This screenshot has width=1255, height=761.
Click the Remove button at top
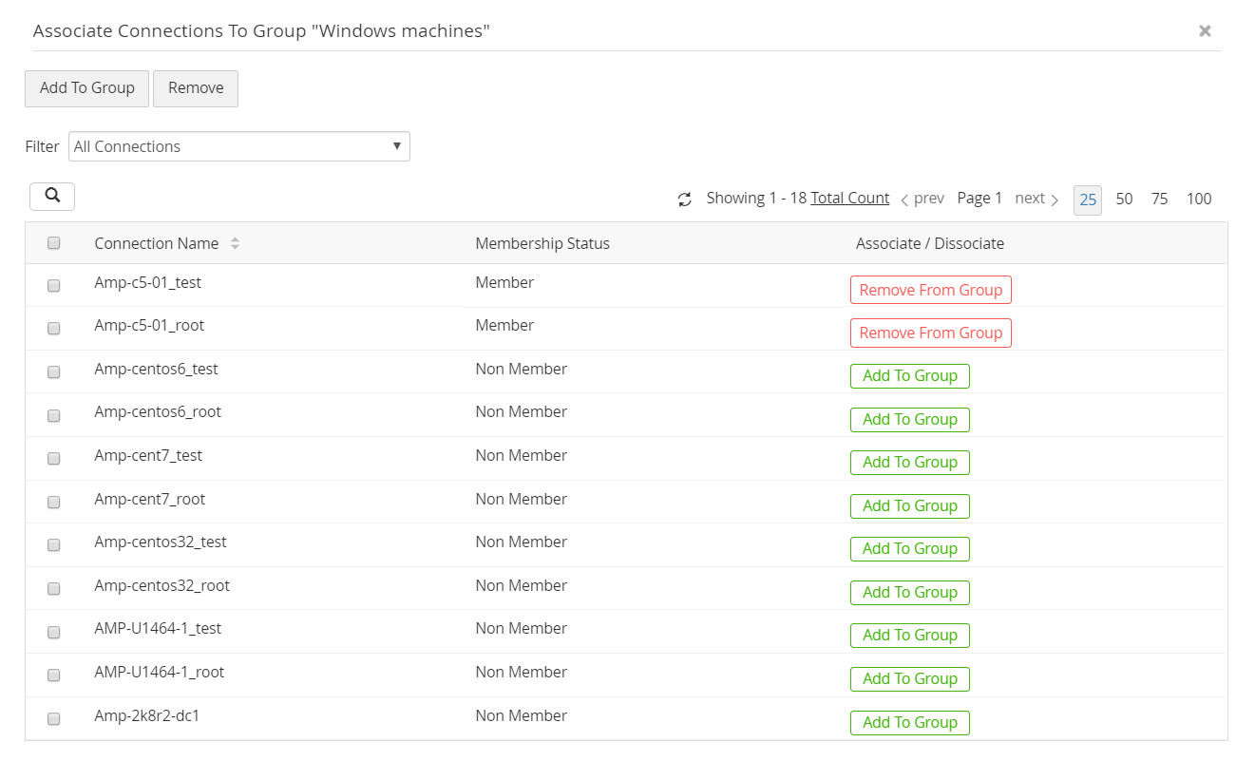pos(196,88)
